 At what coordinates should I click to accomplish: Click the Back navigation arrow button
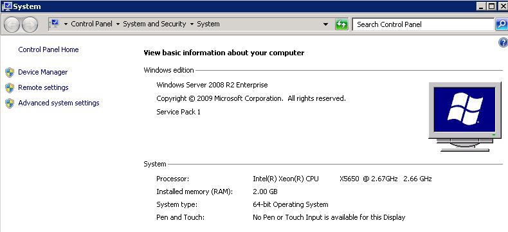pyautogui.click(x=12, y=24)
